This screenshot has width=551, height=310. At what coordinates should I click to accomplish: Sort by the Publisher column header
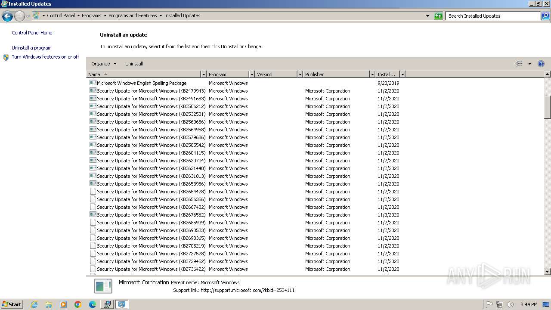pos(337,74)
